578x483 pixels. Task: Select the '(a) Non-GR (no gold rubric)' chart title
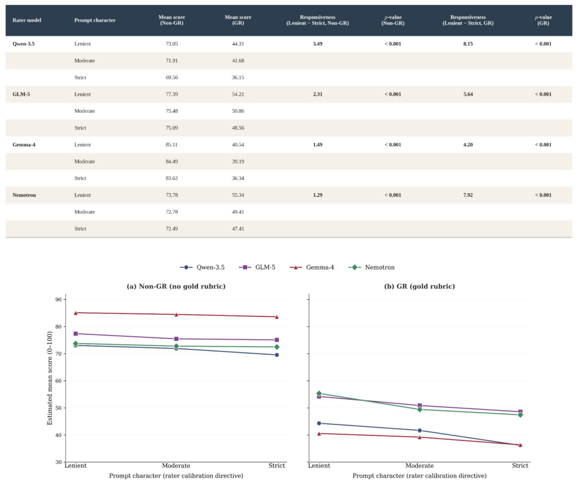[176, 286]
